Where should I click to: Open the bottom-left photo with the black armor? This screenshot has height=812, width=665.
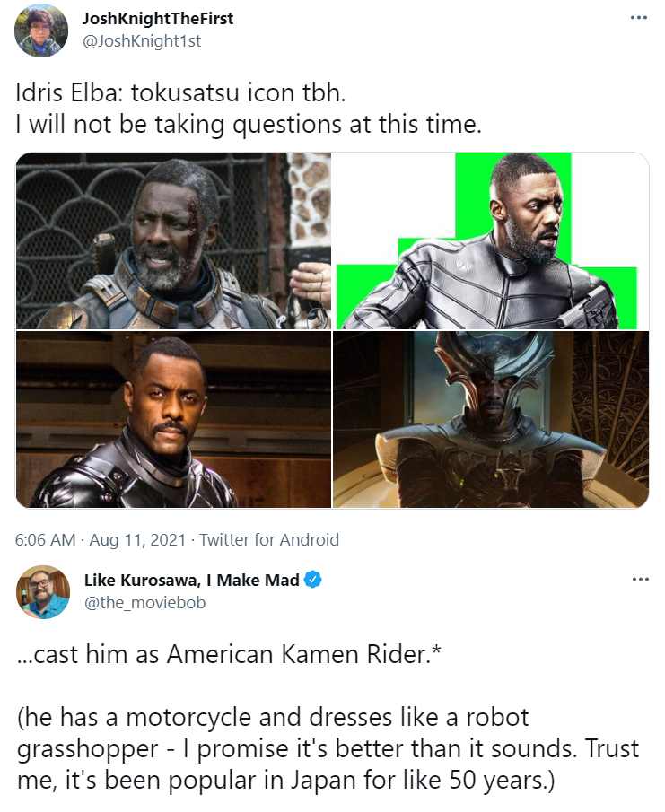(173, 420)
